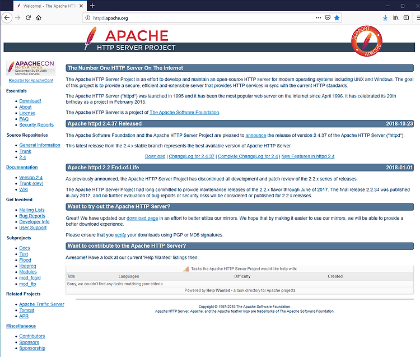Open the 2.4 source repository link
420x357 pixels.
pyautogui.click(x=22, y=157)
